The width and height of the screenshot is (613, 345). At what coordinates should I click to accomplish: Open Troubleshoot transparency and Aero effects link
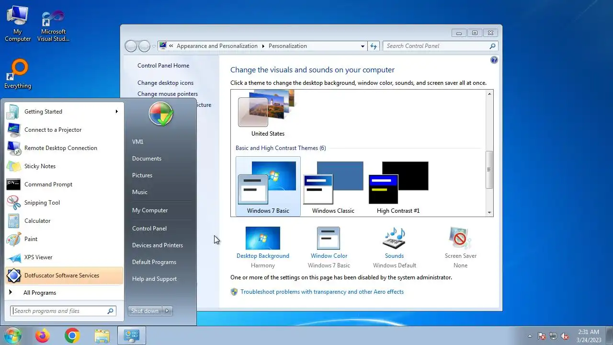click(322, 292)
